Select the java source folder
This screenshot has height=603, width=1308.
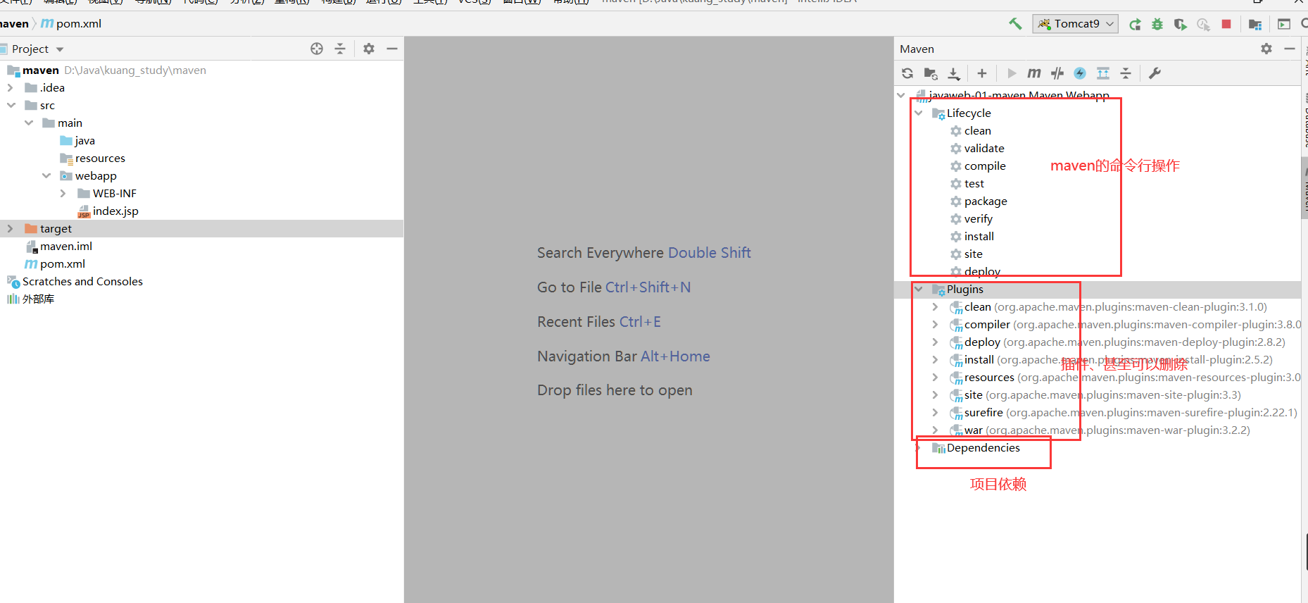pyautogui.click(x=77, y=141)
